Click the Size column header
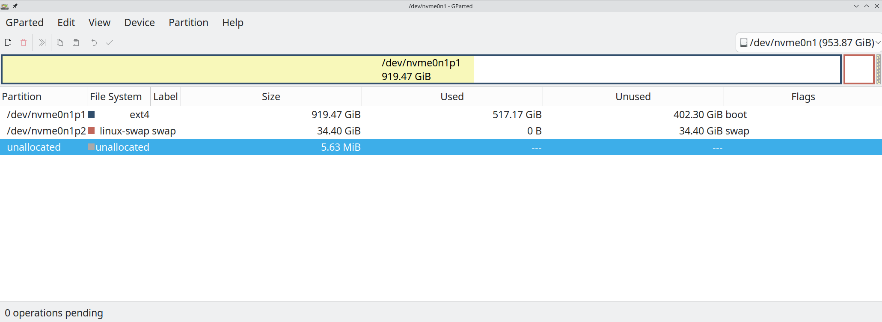 pos(271,97)
